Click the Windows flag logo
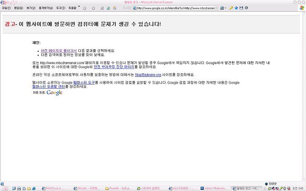The image size is (306, 191). pyautogui.click(x=302, y=8)
